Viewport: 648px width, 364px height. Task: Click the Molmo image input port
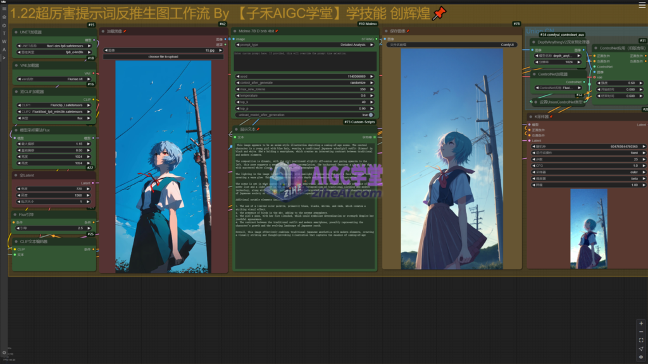pyautogui.click(x=235, y=39)
